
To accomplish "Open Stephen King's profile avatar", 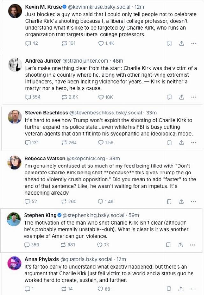I will 14,219.
